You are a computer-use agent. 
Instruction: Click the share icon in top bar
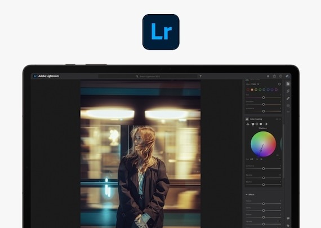[274, 76]
